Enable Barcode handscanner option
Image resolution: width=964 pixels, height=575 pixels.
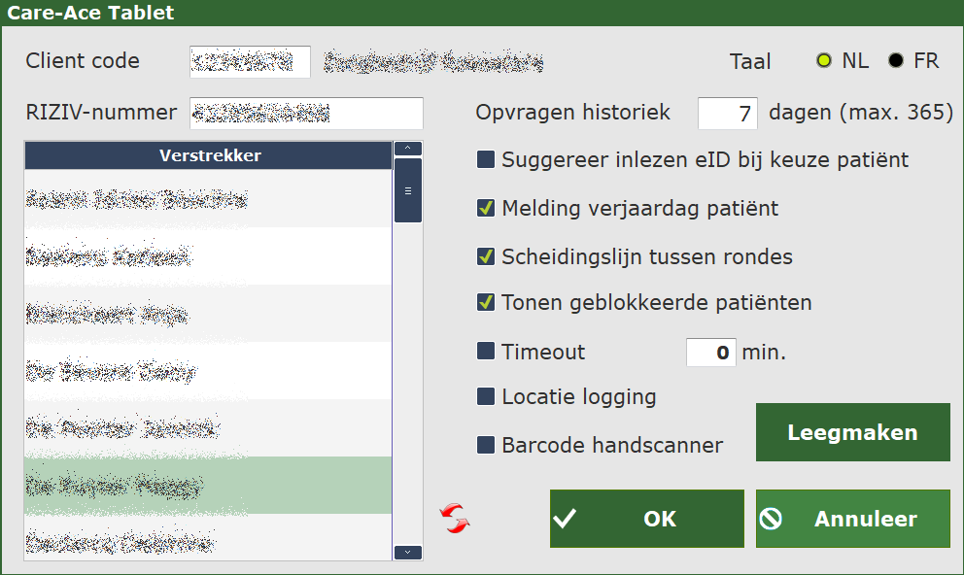(x=486, y=446)
